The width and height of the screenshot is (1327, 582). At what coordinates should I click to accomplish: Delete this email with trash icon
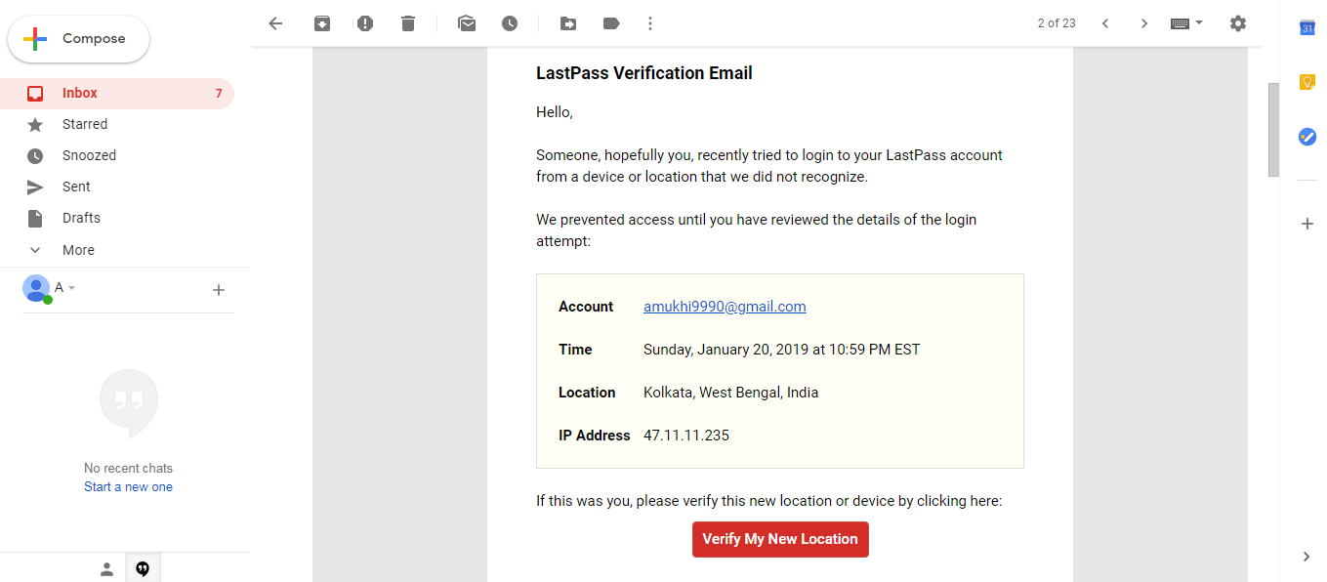click(x=408, y=23)
